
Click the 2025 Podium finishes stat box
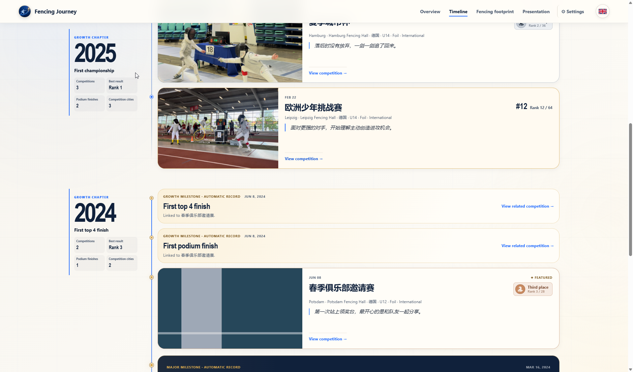89,103
